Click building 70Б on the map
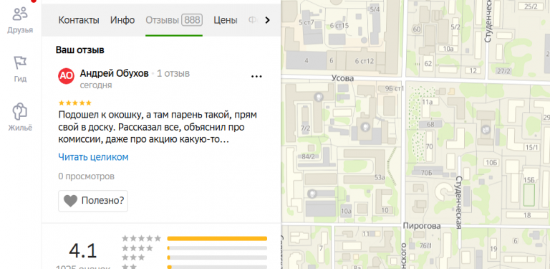Image resolution: width=550 pixels, height=269 pixels. pos(426,172)
